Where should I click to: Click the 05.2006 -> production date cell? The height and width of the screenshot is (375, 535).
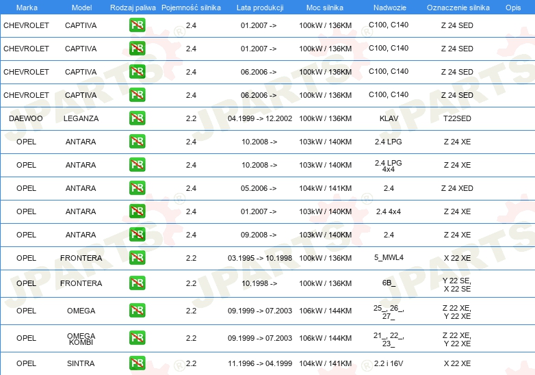pyautogui.click(x=259, y=188)
